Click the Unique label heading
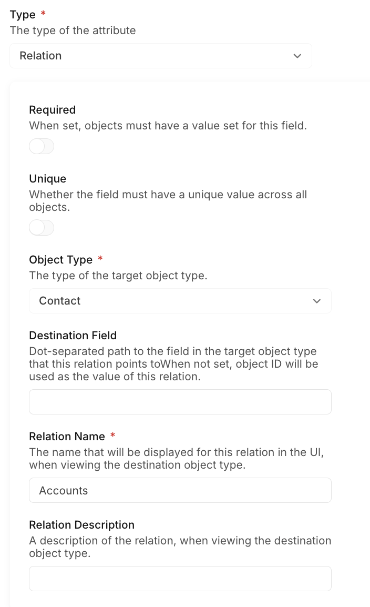Screen dimensions: 370x607 coord(47,179)
